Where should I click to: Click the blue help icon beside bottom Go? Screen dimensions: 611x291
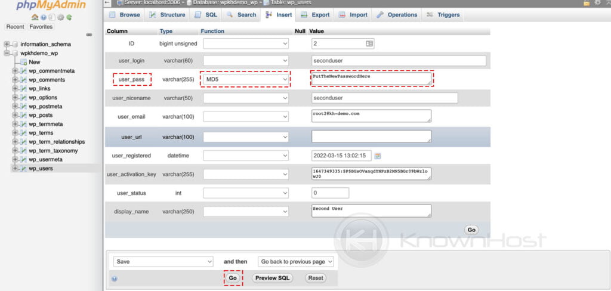[115, 278]
